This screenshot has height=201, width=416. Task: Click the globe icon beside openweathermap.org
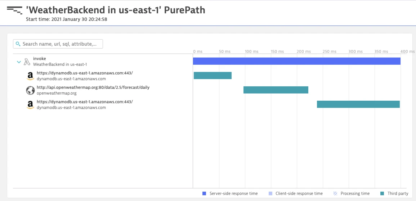pyautogui.click(x=30, y=91)
